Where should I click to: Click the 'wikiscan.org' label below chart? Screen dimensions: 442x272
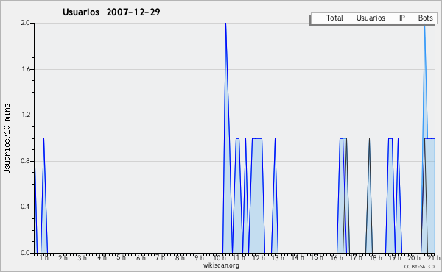[221, 265]
